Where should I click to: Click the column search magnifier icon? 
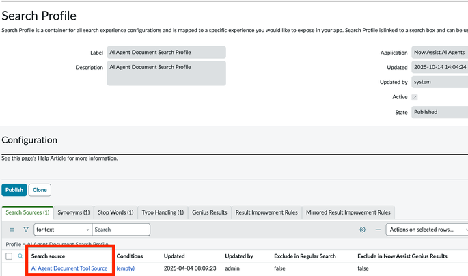pyautogui.click(x=20, y=256)
